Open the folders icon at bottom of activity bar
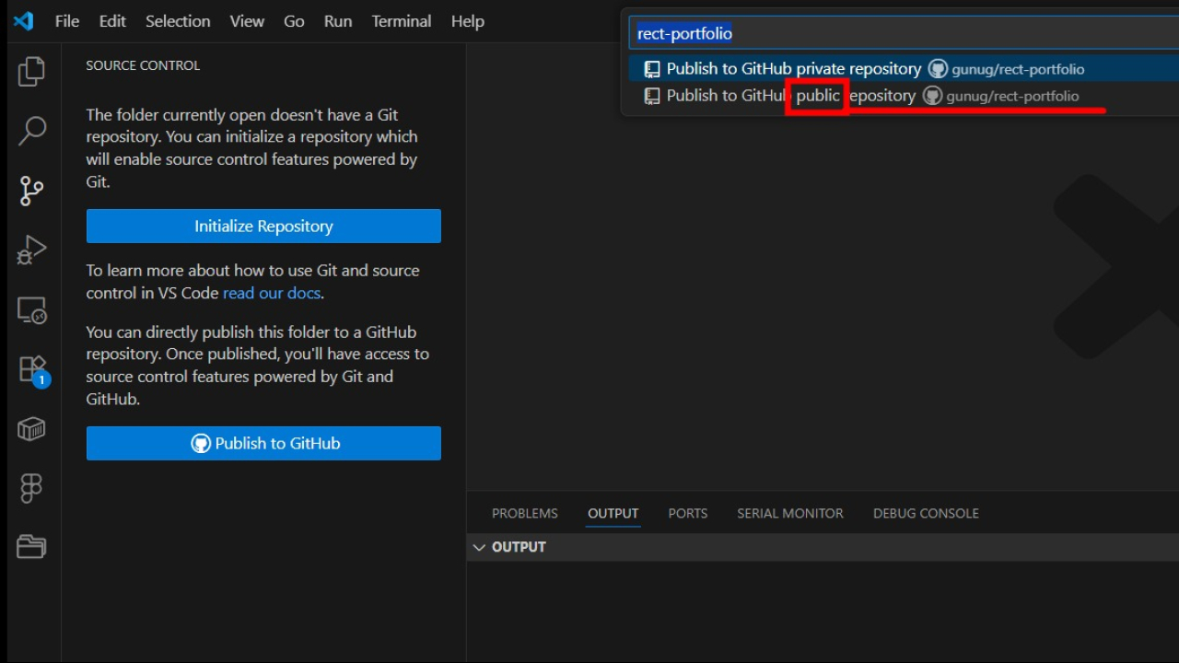The height and width of the screenshot is (663, 1179). [31, 547]
